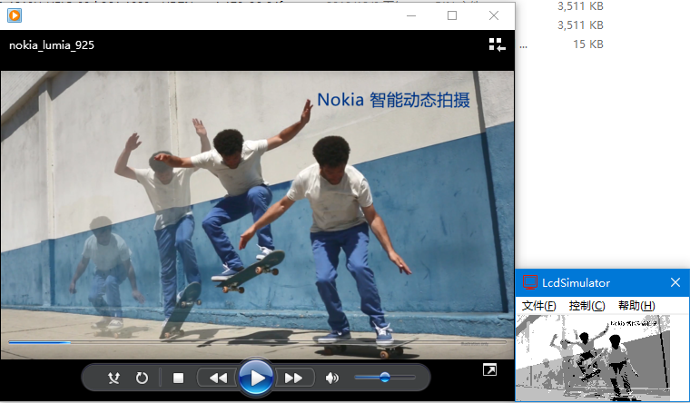The image size is (690, 403).
Task: Close the media player window
Action: 494,15
